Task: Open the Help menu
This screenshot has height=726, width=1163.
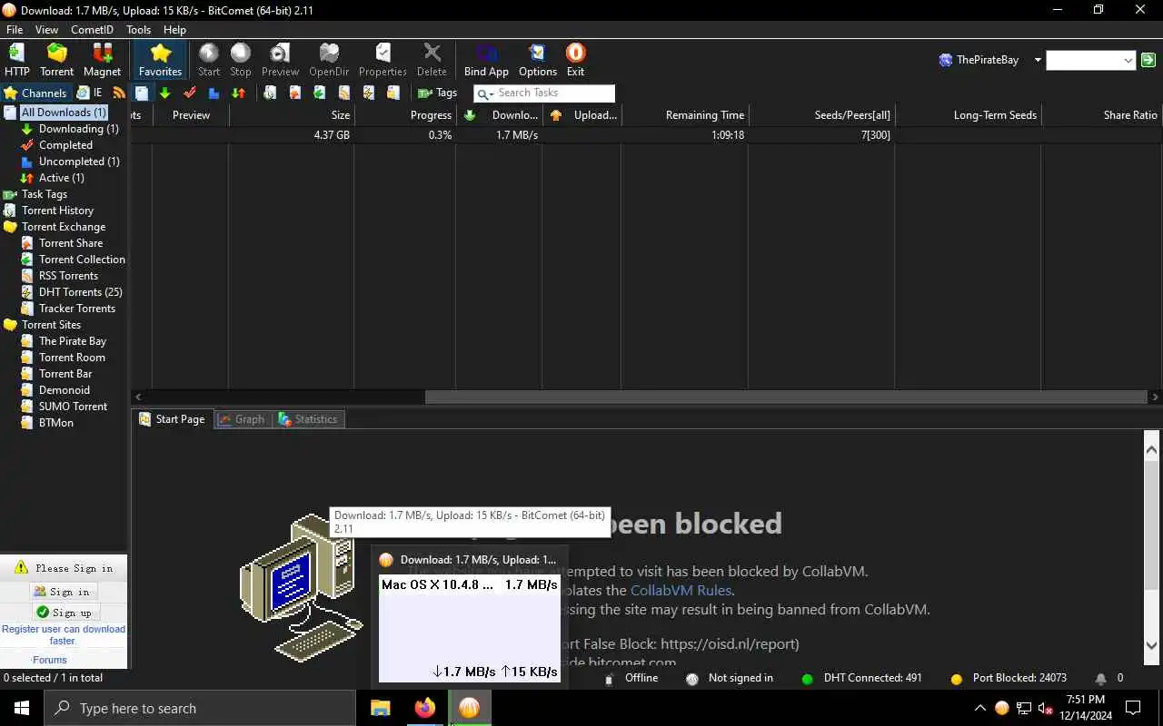Action: pos(174,30)
